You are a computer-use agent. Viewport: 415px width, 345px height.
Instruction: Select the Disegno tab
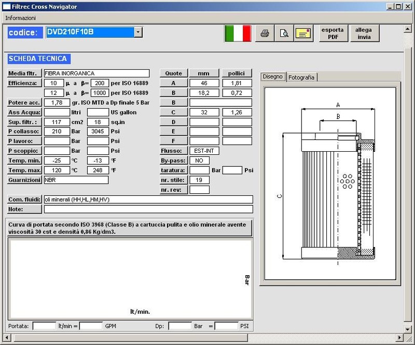click(273, 76)
